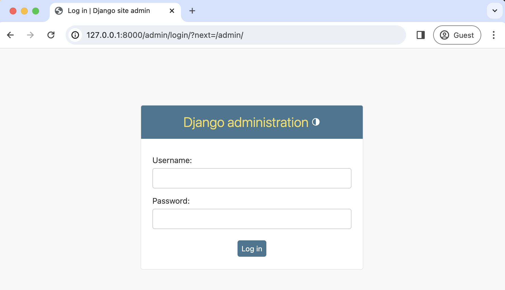Open Chrome three-dot menu
505x290 pixels.
(x=494, y=35)
